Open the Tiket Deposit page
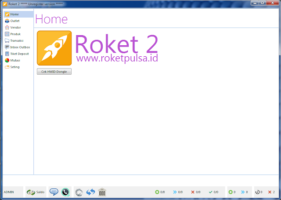The width and height of the screenshot is (281, 200). 18,54
